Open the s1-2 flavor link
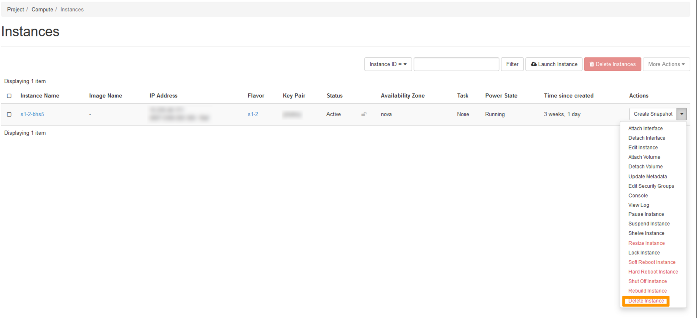The width and height of the screenshot is (697, 318). point(253,114)
